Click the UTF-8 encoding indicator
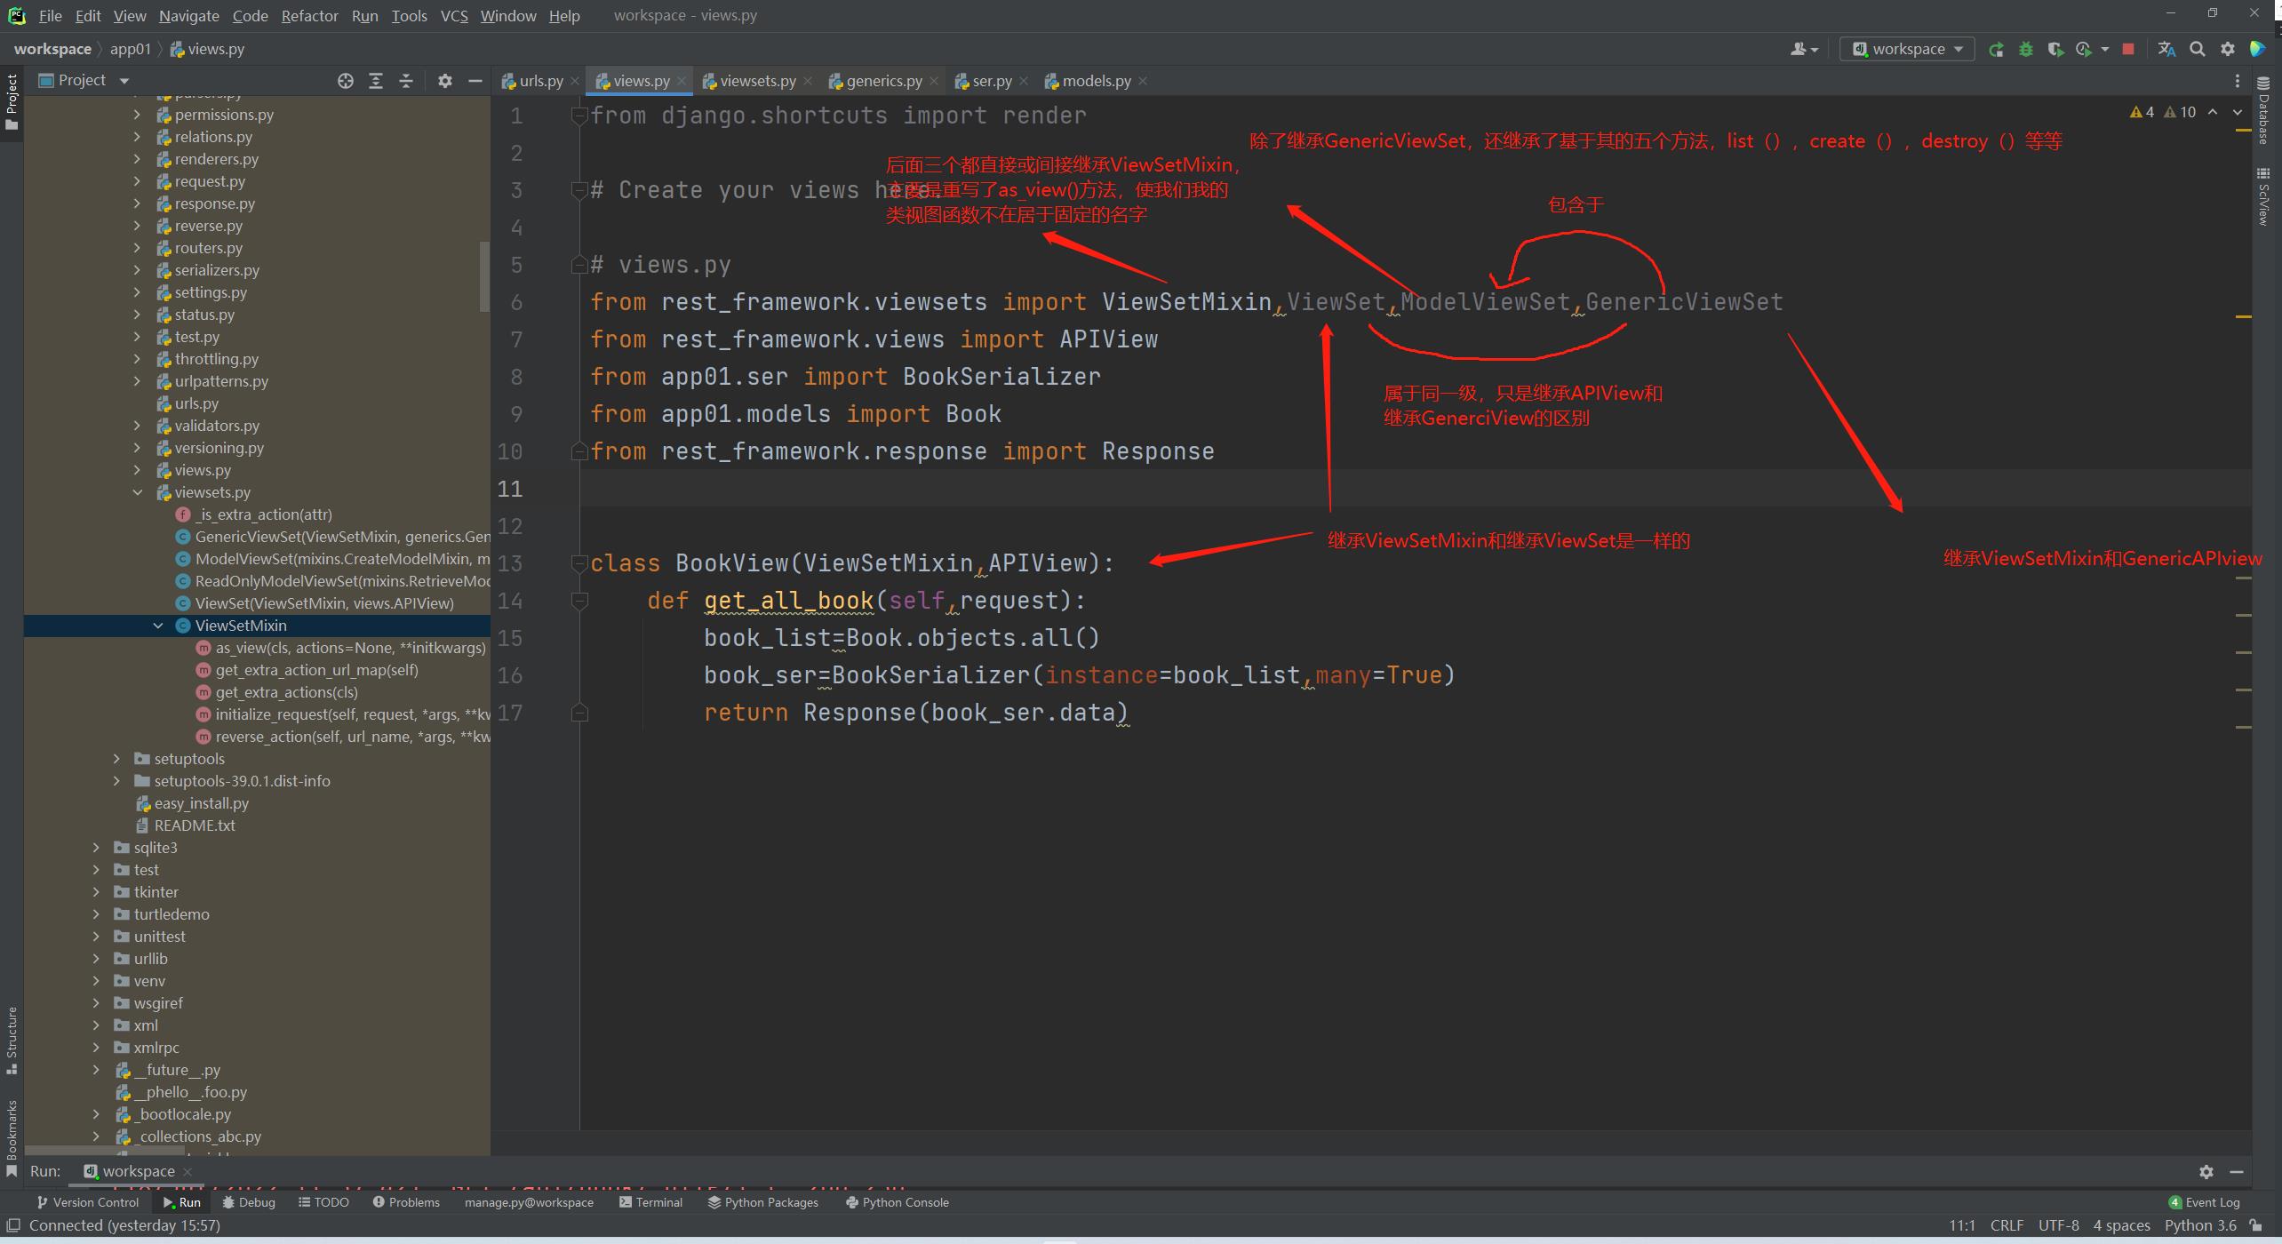Image resolution: width=2282 pixels, height=1244 pixels. (x=2058, y=1225)
